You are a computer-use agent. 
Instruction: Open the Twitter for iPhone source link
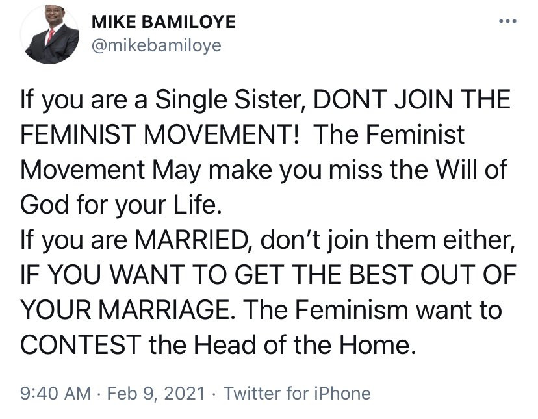297,393
